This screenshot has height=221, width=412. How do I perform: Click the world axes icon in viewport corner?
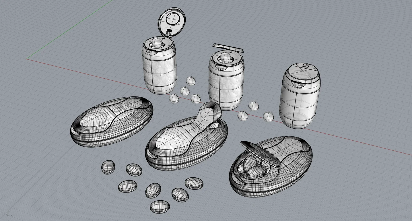pos(9,213)
